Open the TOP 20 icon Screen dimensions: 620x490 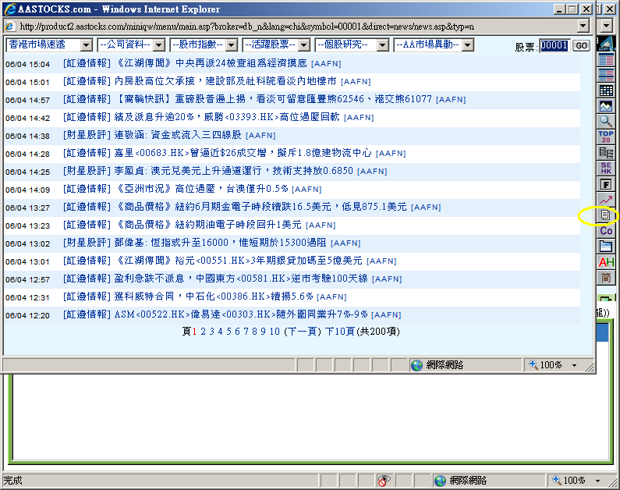pos(606,137)
